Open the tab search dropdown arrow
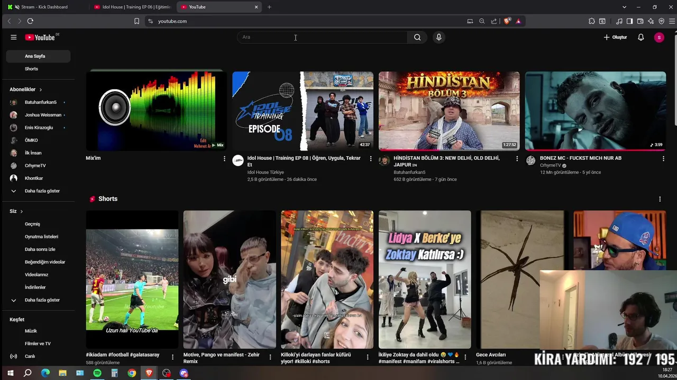 pyautogui.click(x=624, y=7)
